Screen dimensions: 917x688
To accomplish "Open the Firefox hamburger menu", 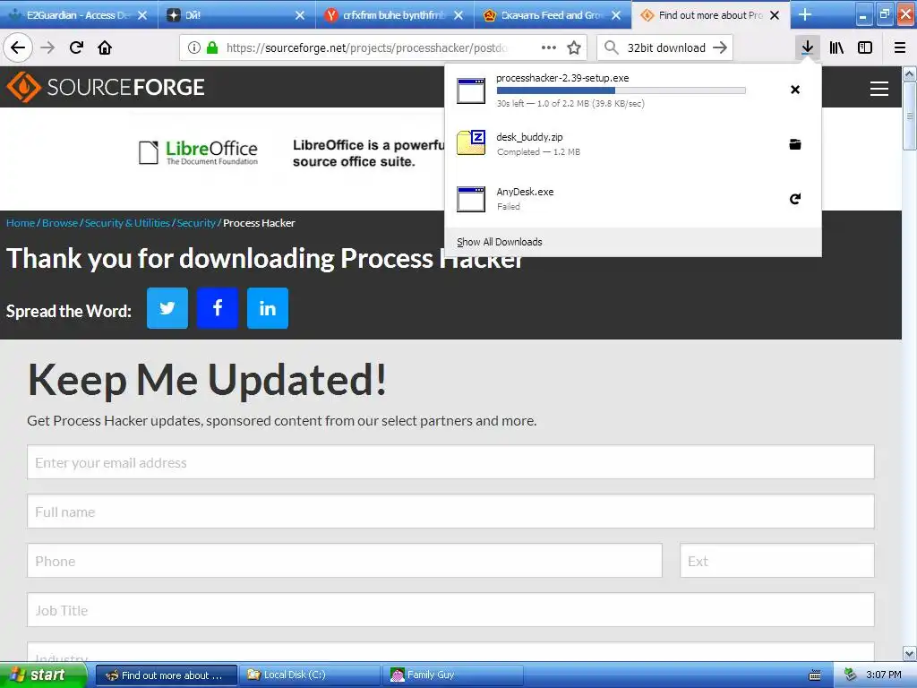I will coord(900,47).
